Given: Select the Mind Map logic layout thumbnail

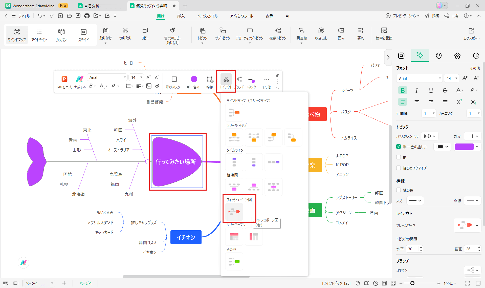Looking at the screenshot, I should click(234, 112).
